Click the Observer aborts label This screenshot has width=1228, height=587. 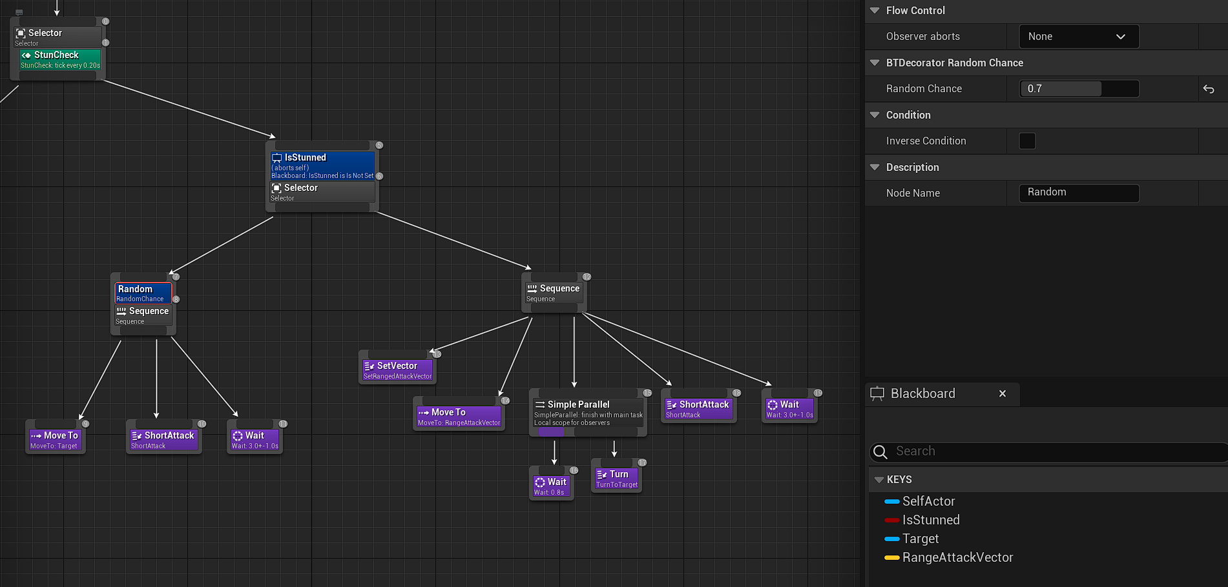(922, 37)
